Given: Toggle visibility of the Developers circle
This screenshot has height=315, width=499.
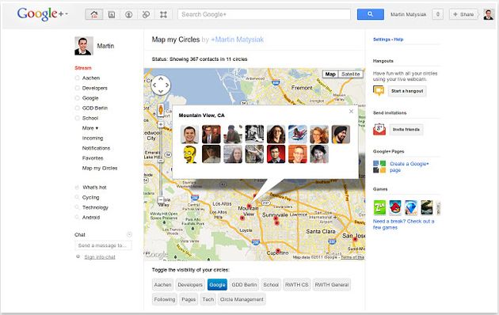Looking at the screenshot, I should (x=190, y=285).
